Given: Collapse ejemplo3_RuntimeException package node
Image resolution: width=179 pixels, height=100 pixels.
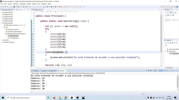Looking at the screenshot, I should point(5,34).
